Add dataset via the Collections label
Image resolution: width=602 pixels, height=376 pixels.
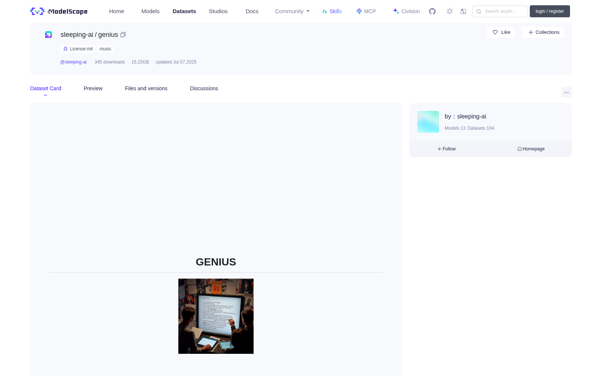pyautogui.click(x=547, y=32)
